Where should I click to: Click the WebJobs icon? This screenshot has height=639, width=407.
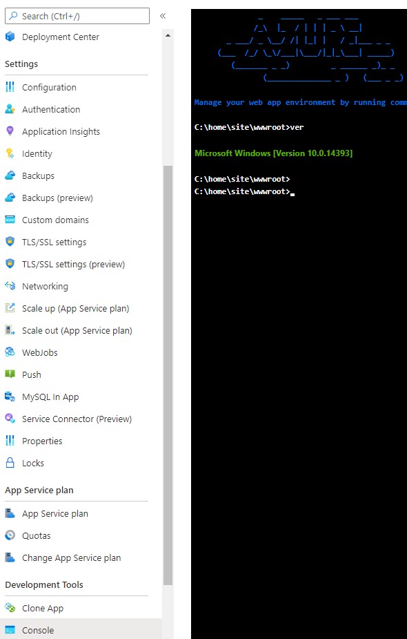click(x=10, y=352)
